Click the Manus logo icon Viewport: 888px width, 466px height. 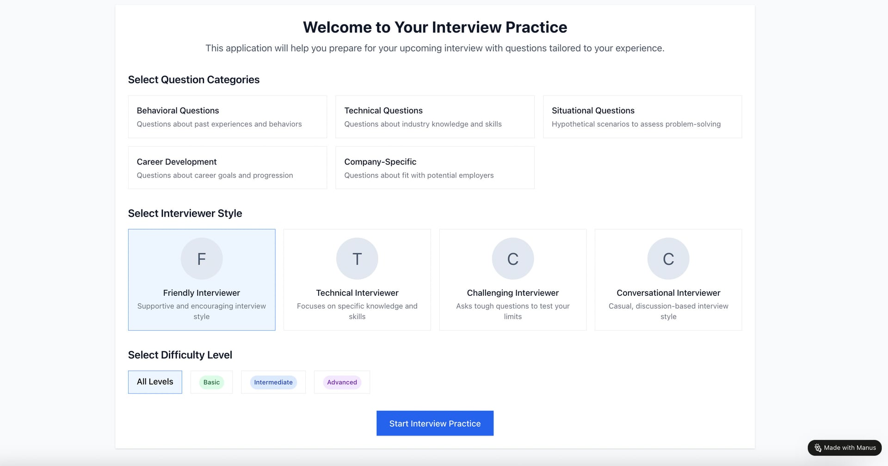pyautogui.click(x=818, y=448)
